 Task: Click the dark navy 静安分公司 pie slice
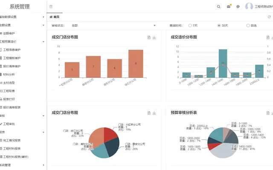tap(113, 147)
